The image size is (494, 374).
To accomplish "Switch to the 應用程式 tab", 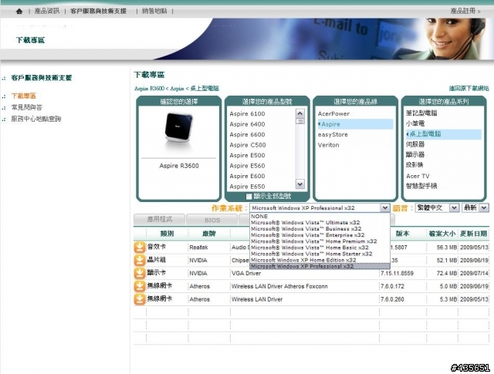I will [160, 220].
